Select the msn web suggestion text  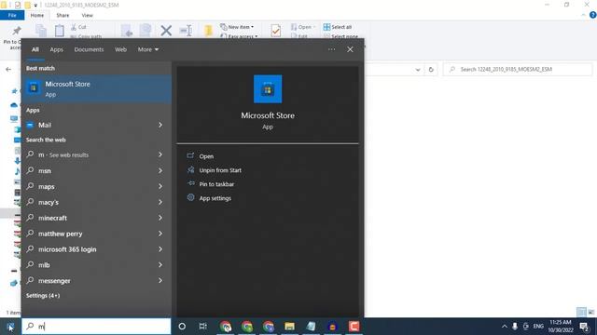click(x=45, y=171)
